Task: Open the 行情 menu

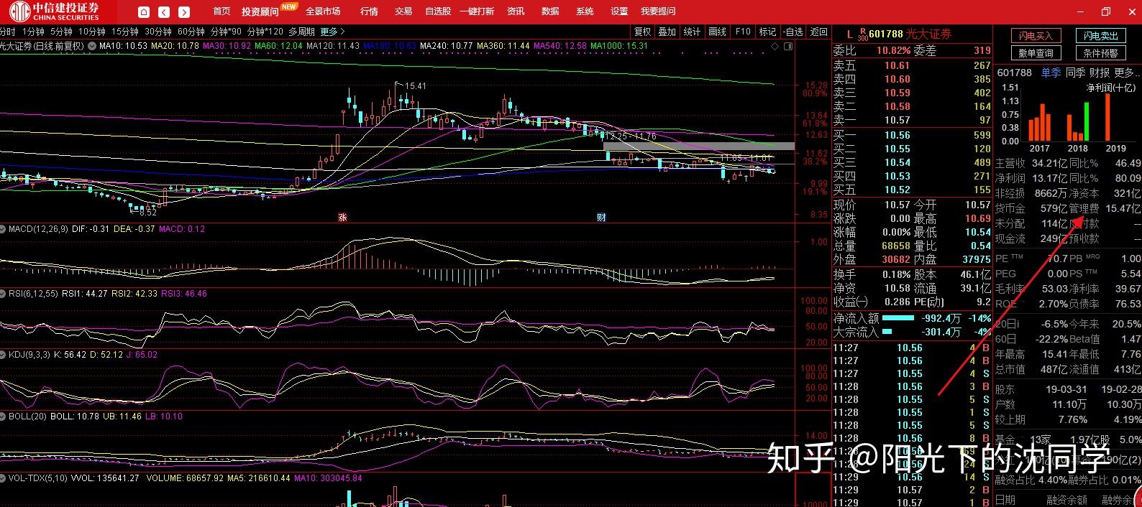Action: pos(369,11)
